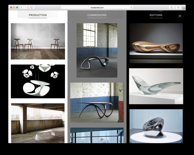
Task: Expand the Commissions column with down chevron
Action: coord(97,139)
